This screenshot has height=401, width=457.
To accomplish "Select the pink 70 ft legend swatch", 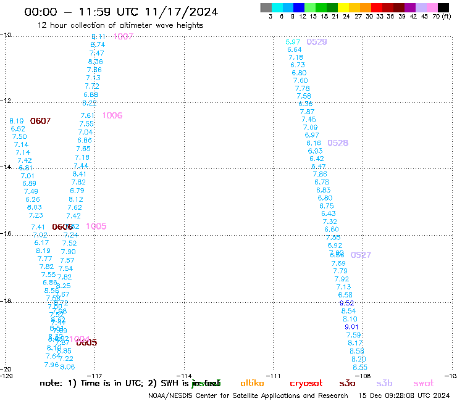I will pos(432,7).
